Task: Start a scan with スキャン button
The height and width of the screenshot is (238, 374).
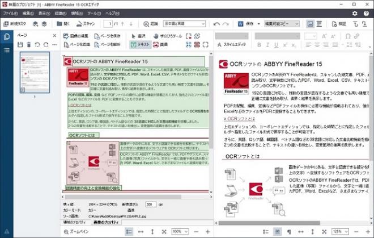Action: pos(86,24)
